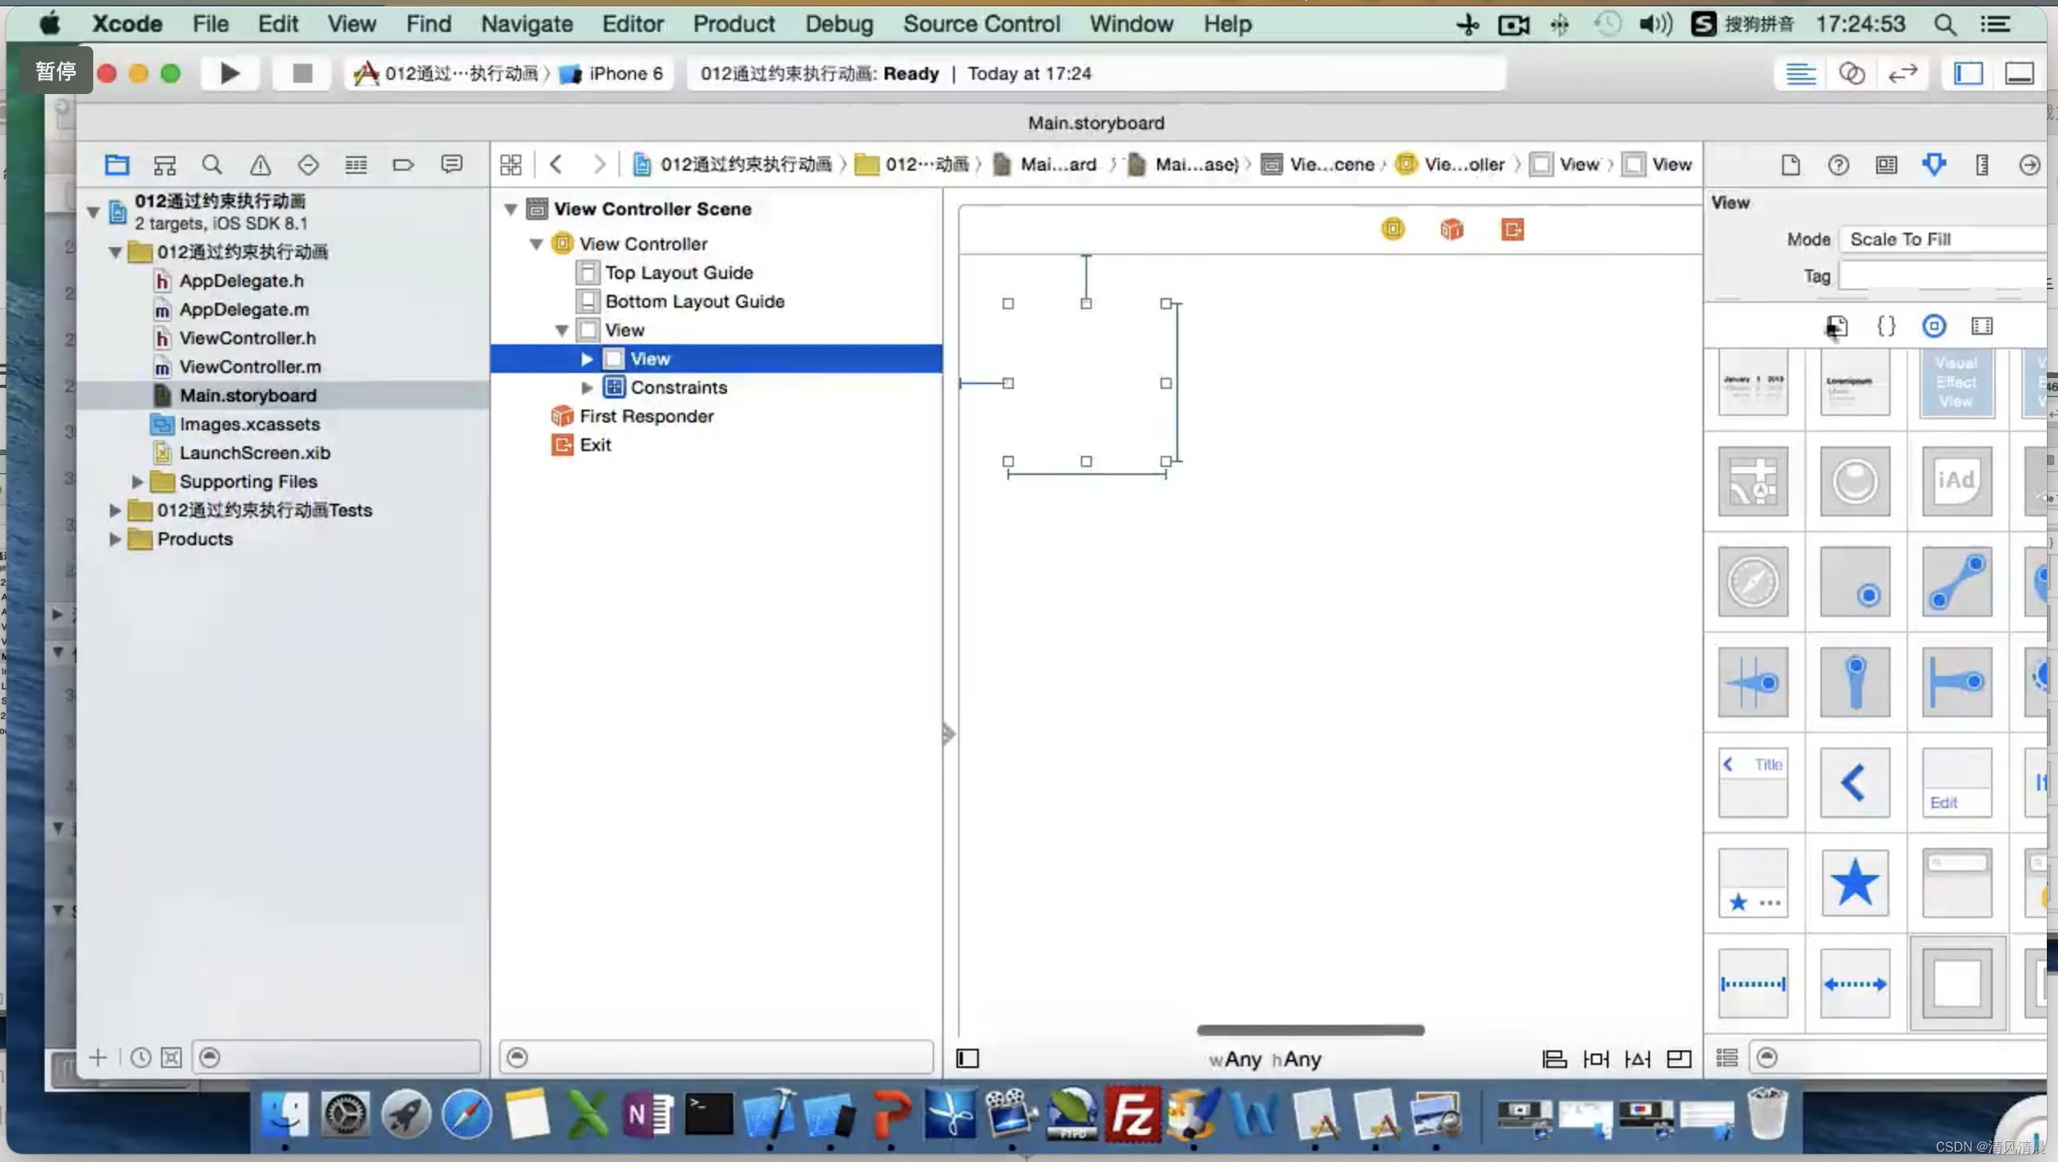Screen dimensions: 2058x1162
Task: Select Images.xcassets in navigator
Action: tap(249, 424)
